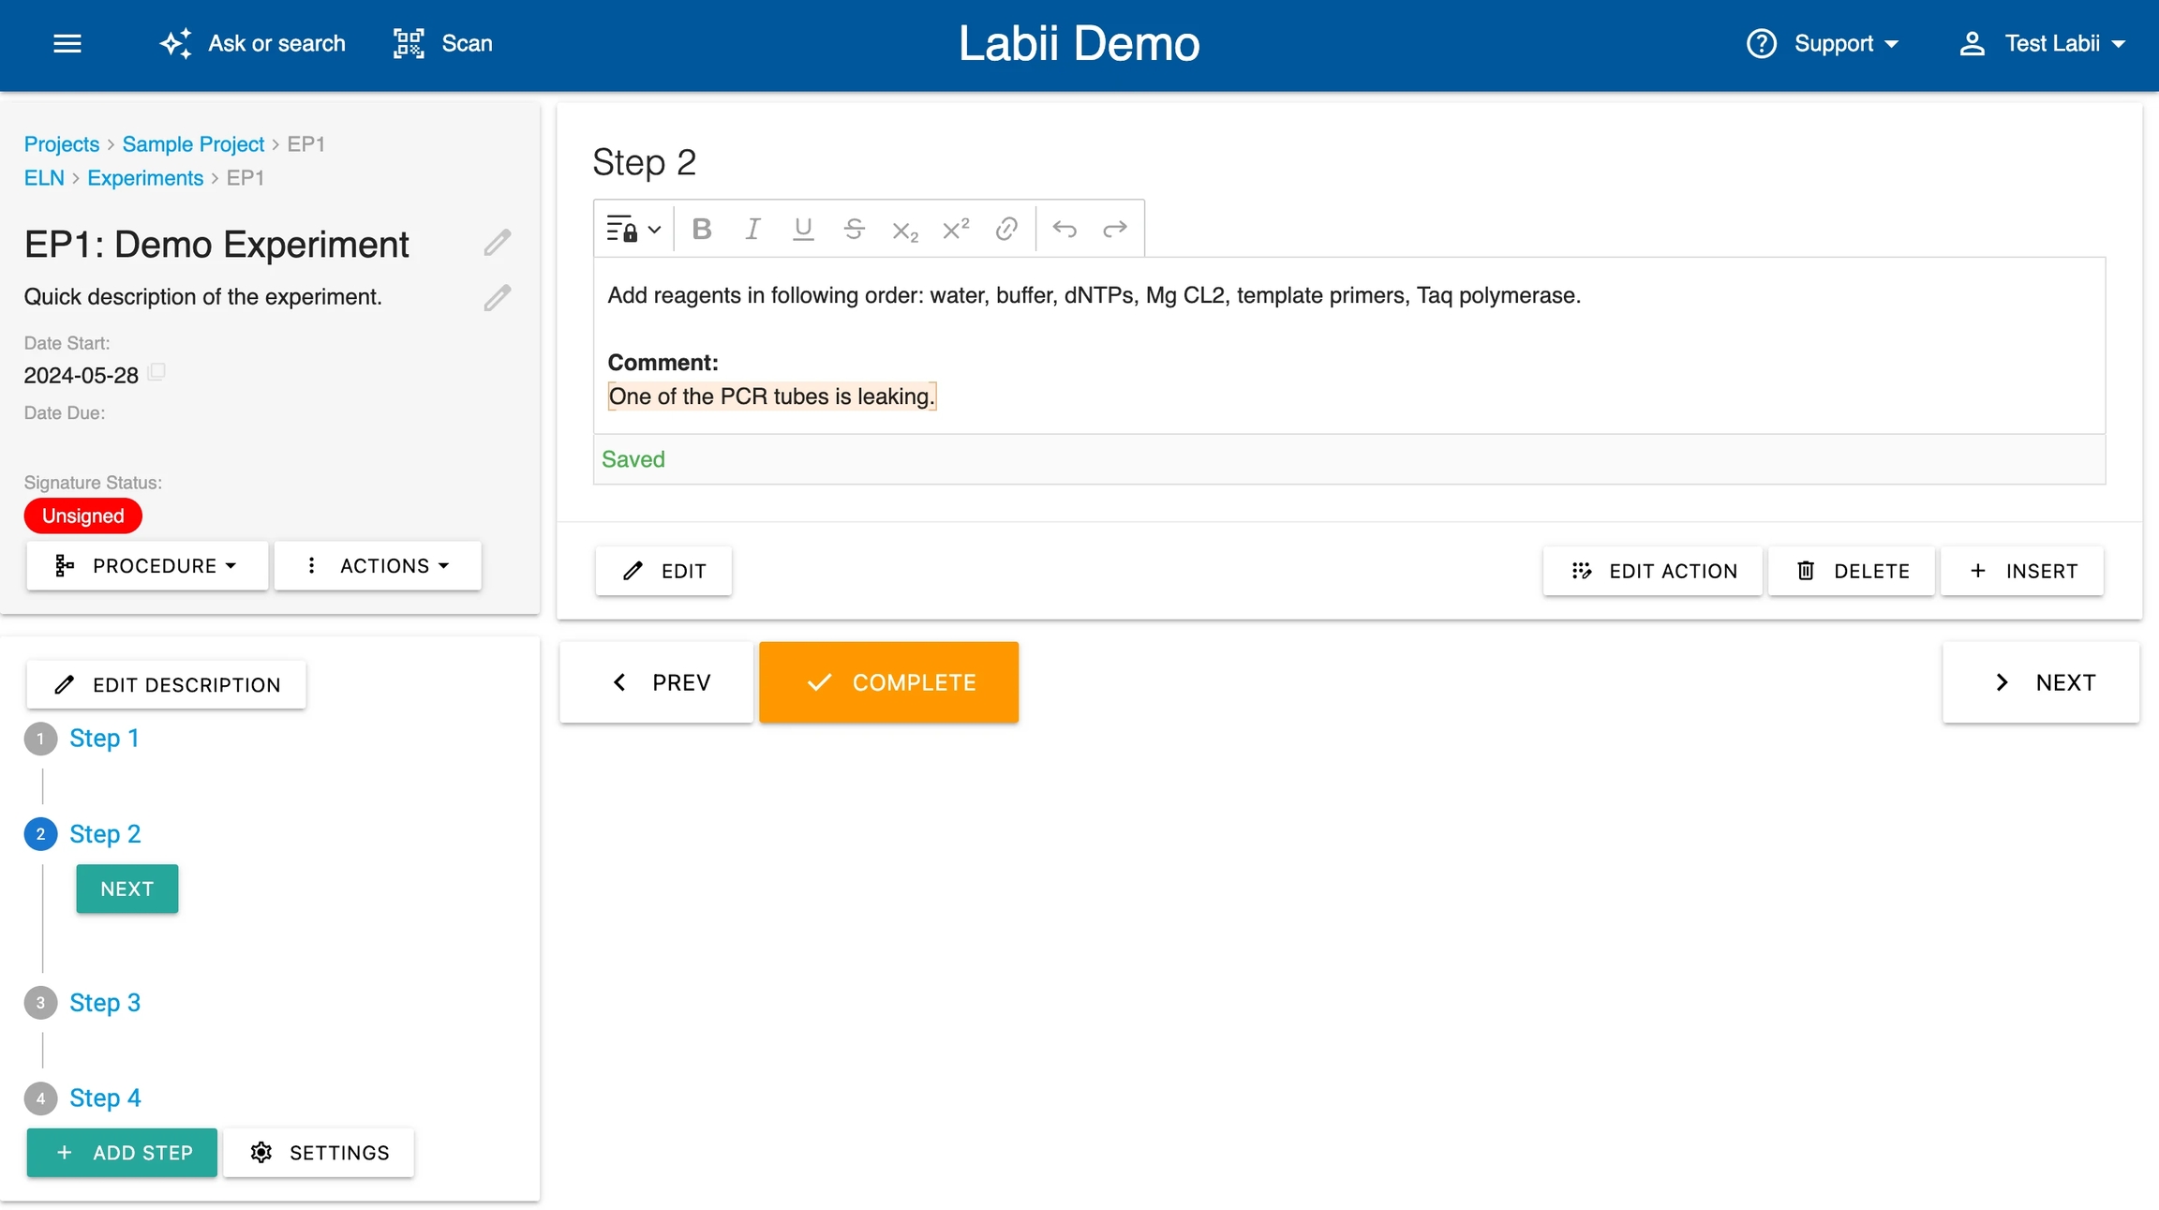Undo the last edit
Image resolution: width=2159 pixels, height=1210 pixels.
1065,229
